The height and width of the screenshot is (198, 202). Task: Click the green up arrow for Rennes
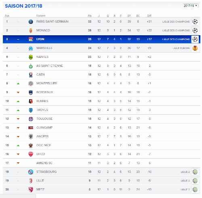point(18,101)
